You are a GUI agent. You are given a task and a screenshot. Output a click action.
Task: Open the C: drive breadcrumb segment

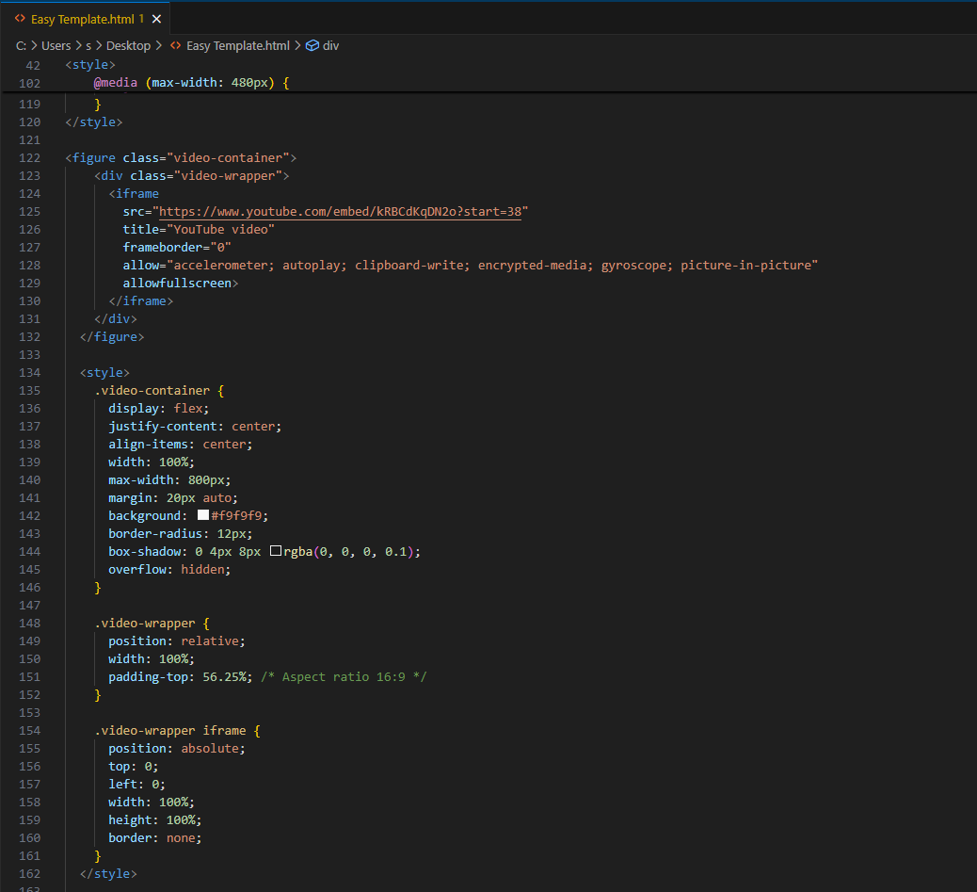(21, 45)
